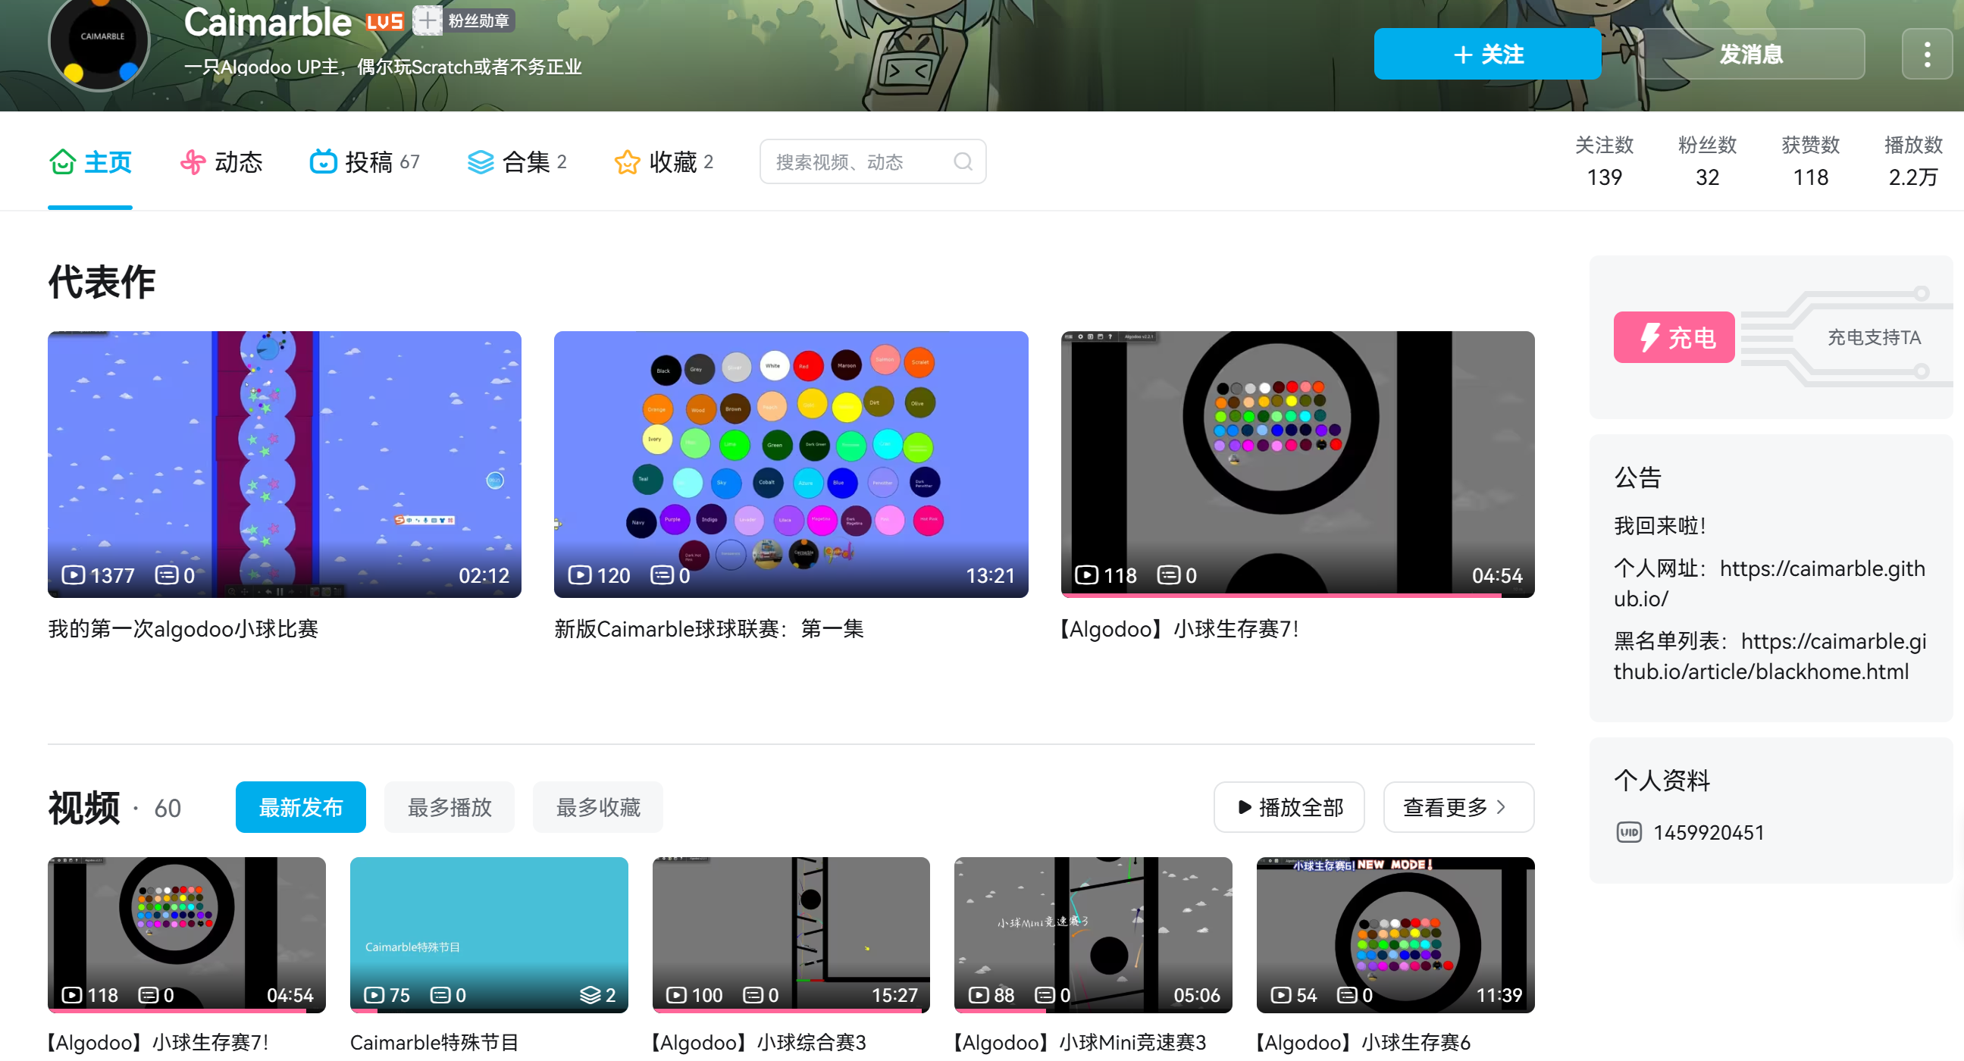1964x1061 pixels.
Task: Open the 合集 2 tab
Action: [x=517, y=161]
